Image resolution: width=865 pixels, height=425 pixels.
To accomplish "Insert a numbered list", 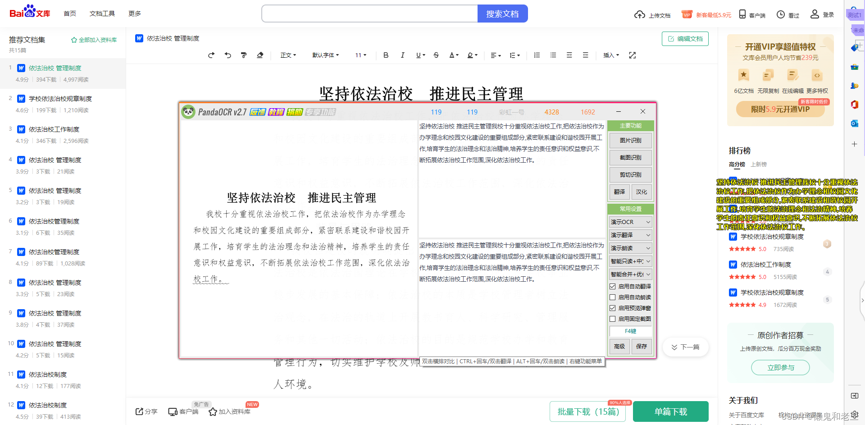I will coord(537,55).
